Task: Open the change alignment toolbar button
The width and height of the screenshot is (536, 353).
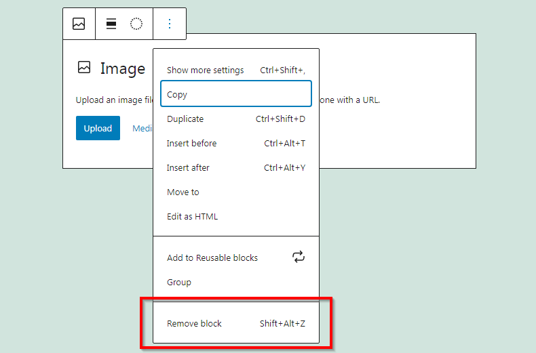Action: tap(111, 24)
